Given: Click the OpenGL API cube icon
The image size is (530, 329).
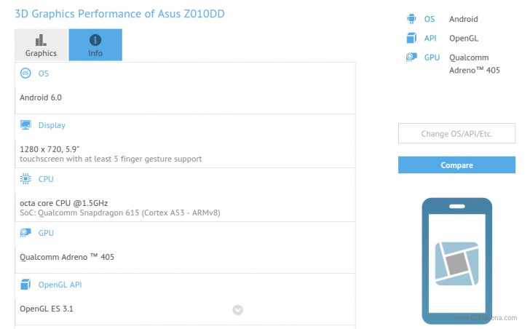Looking at the screenshot, I should 26,284.
